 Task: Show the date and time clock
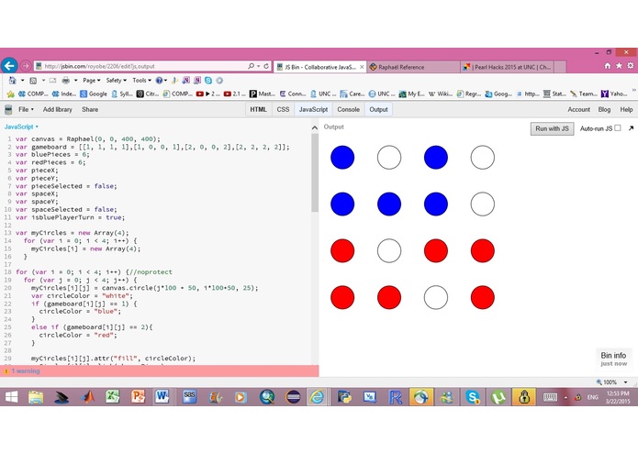[x=618, y=397]
